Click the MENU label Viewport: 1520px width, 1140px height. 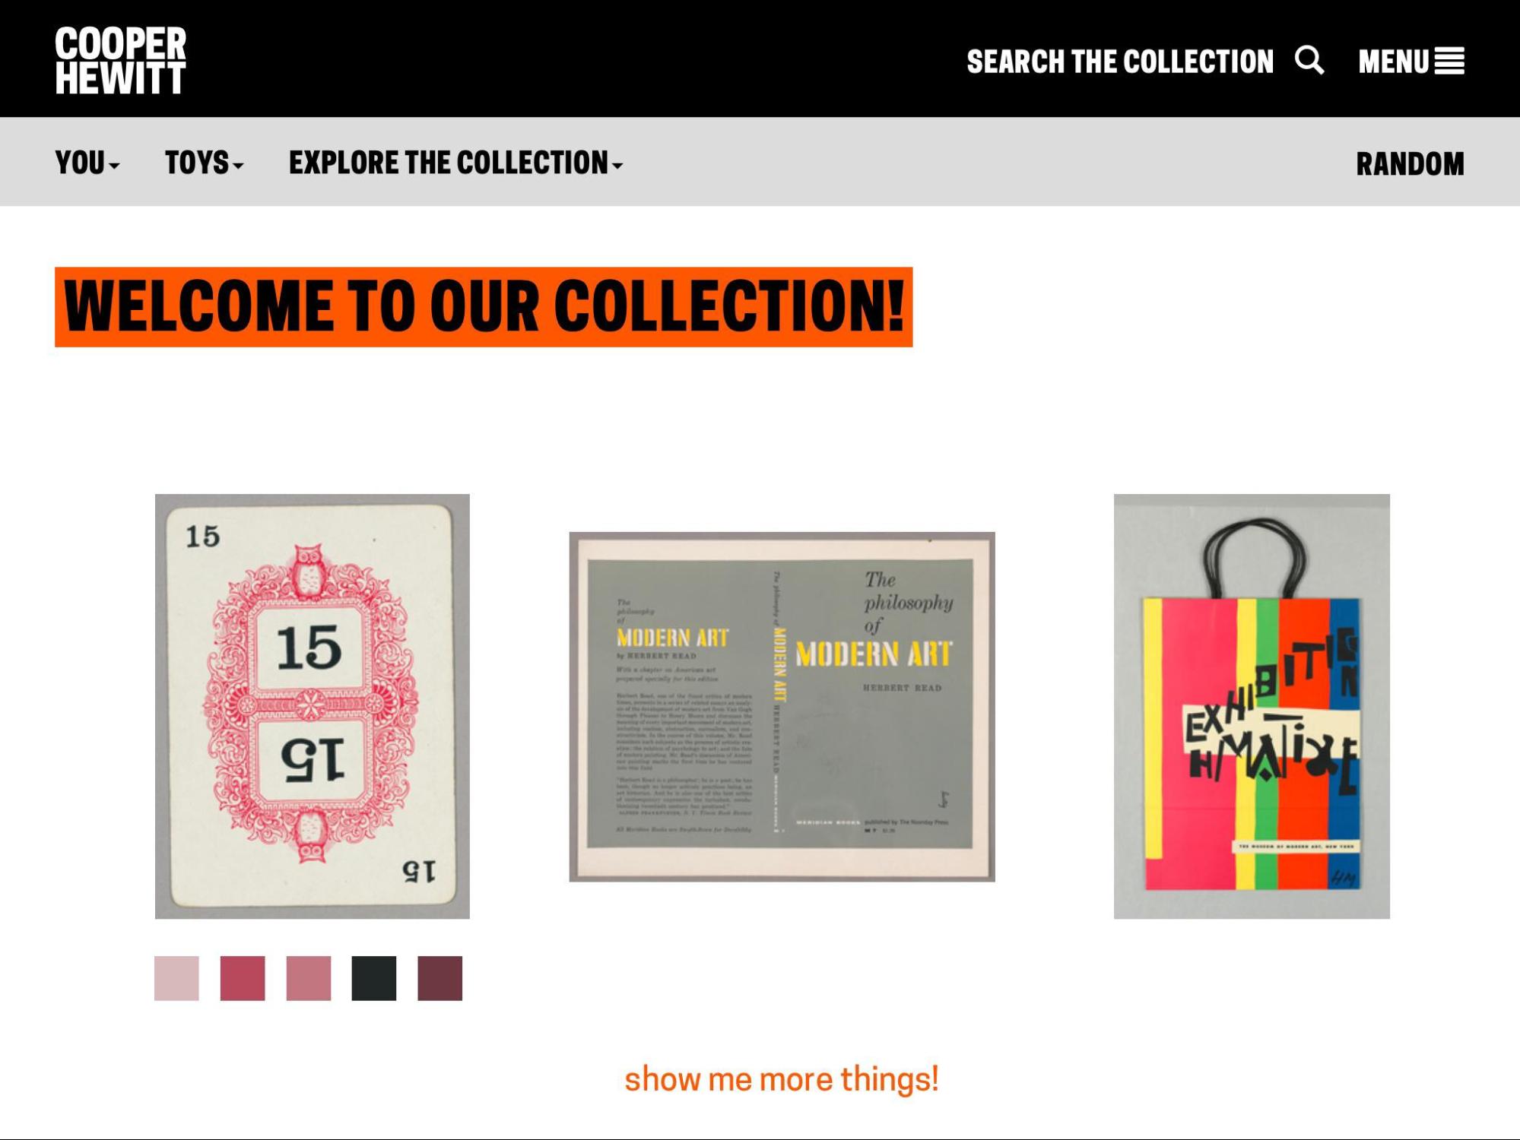pyautogui.click(x=1394, y=62)
